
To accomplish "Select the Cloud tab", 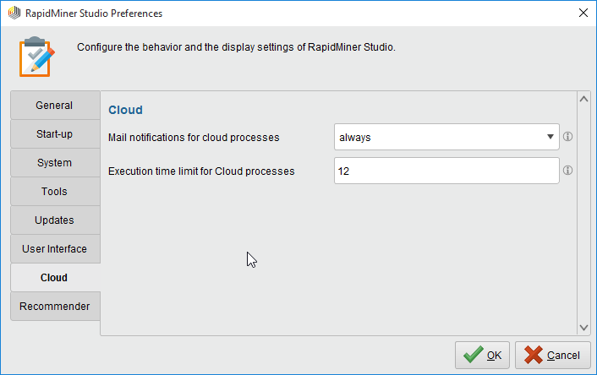I will [55, 278].
